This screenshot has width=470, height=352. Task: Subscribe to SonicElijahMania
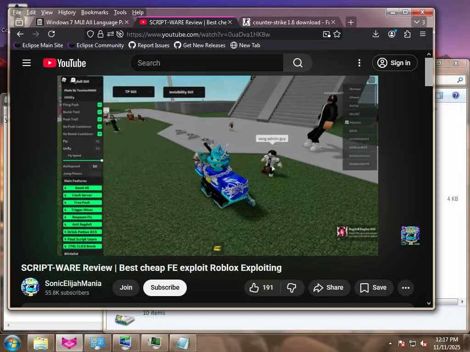click(x=165, y=287)
